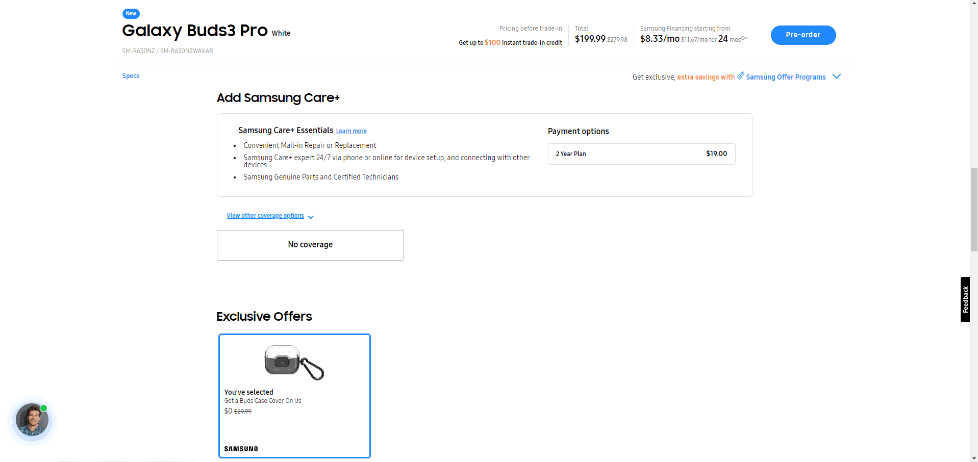
Task: Click the SAMSUNG logo in the offer card
Action: click(x=241, y=449)
